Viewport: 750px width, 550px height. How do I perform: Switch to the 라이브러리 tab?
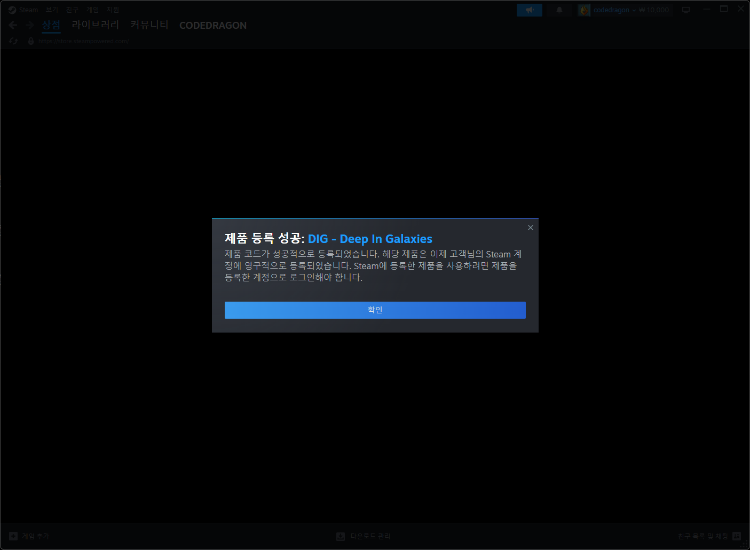(x=96, y=25)
